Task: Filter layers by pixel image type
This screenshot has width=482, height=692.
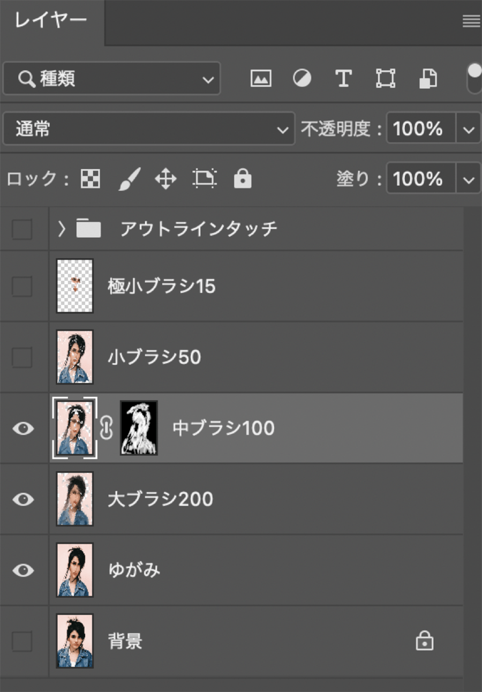Action: pyautogui.click(x=261, y=78)
